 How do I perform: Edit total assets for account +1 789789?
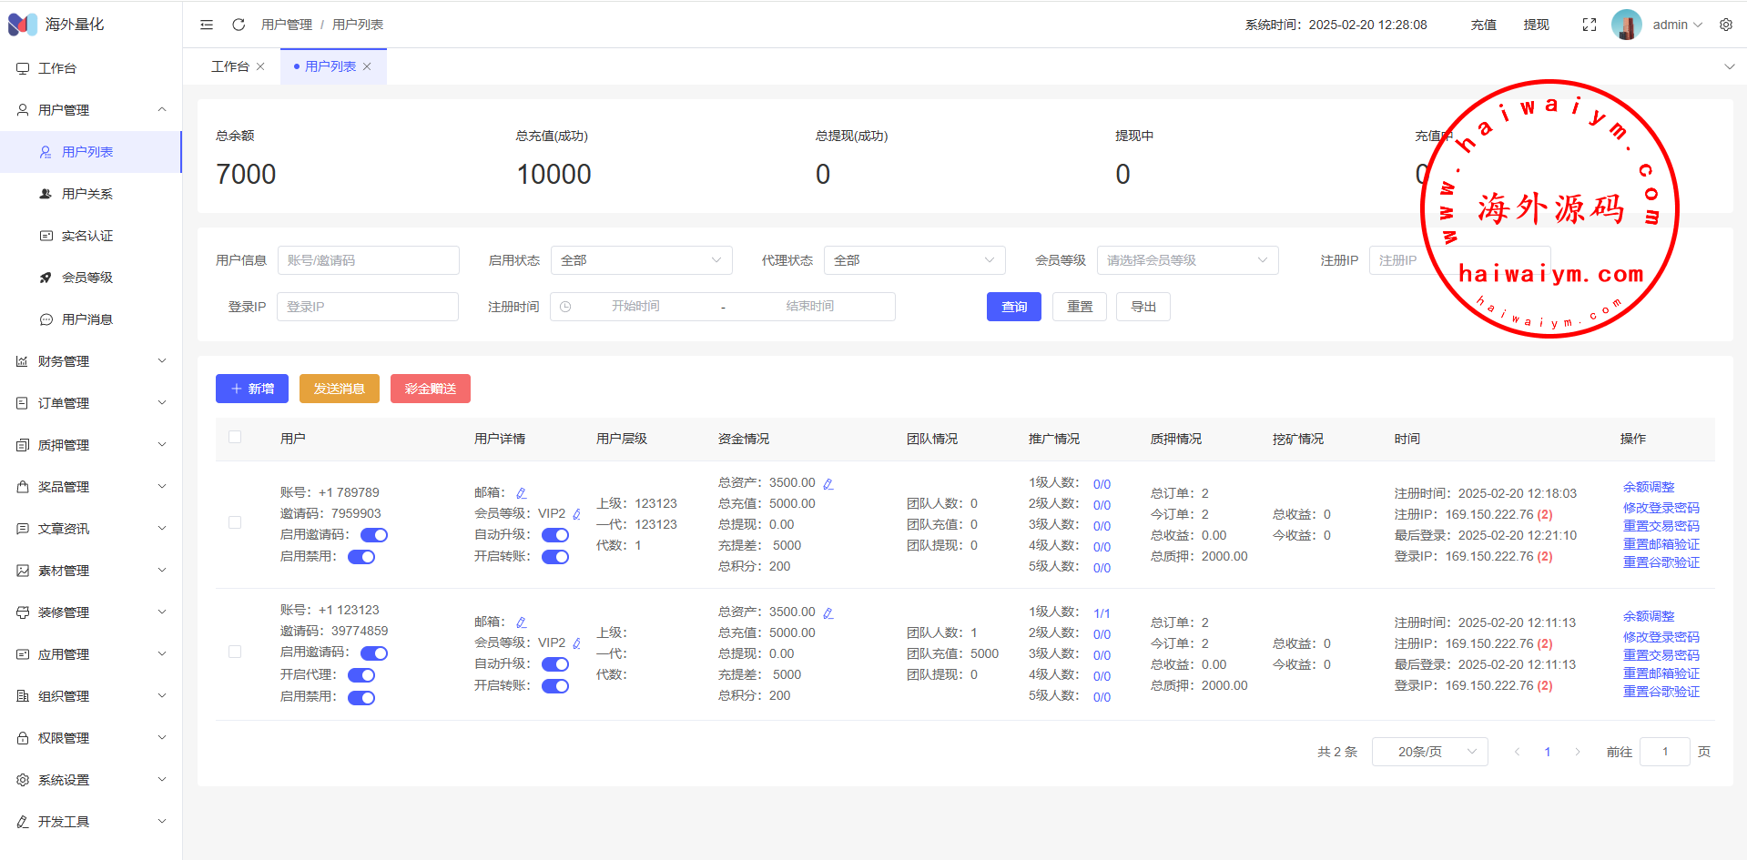click(x=828, y=484)
